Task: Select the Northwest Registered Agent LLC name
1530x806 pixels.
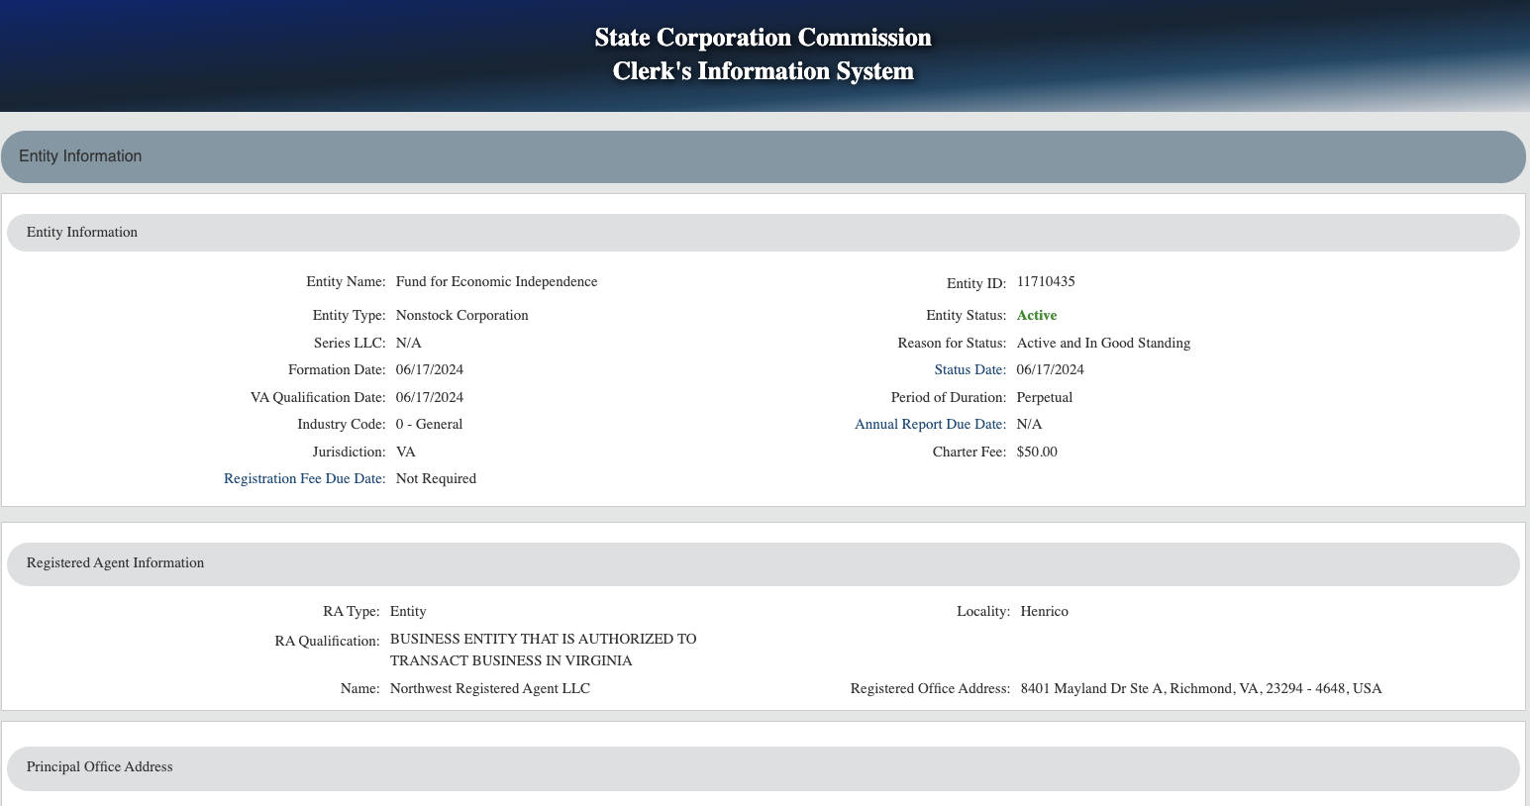Action: (489, 688)
